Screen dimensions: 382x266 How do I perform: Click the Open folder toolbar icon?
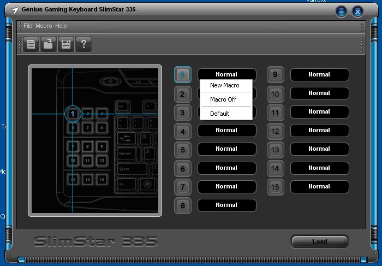coord(49,44)
